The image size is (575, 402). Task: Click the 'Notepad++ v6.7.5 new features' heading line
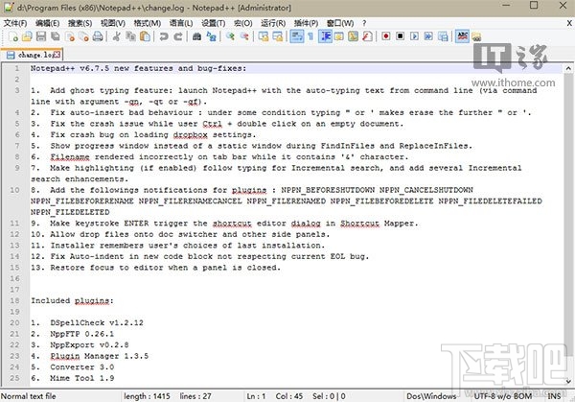click(x=139, y=68)
